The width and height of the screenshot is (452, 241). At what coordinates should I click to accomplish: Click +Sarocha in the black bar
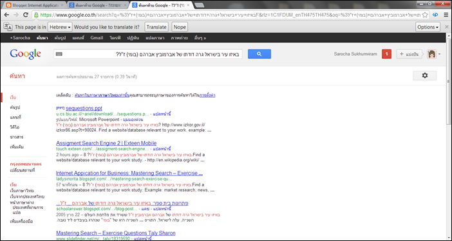[x=20, y=38]
